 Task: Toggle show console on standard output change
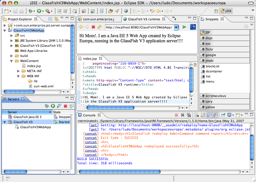pos(209,115)
